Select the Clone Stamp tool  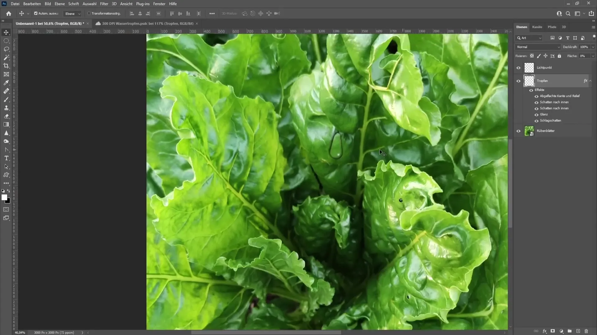pos(6,108)
